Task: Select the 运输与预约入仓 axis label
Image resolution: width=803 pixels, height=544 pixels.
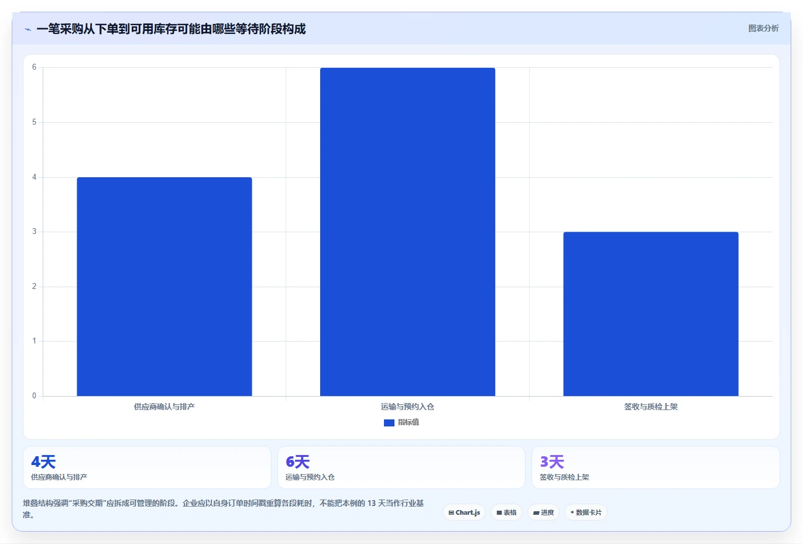Action: pos(407,407)
